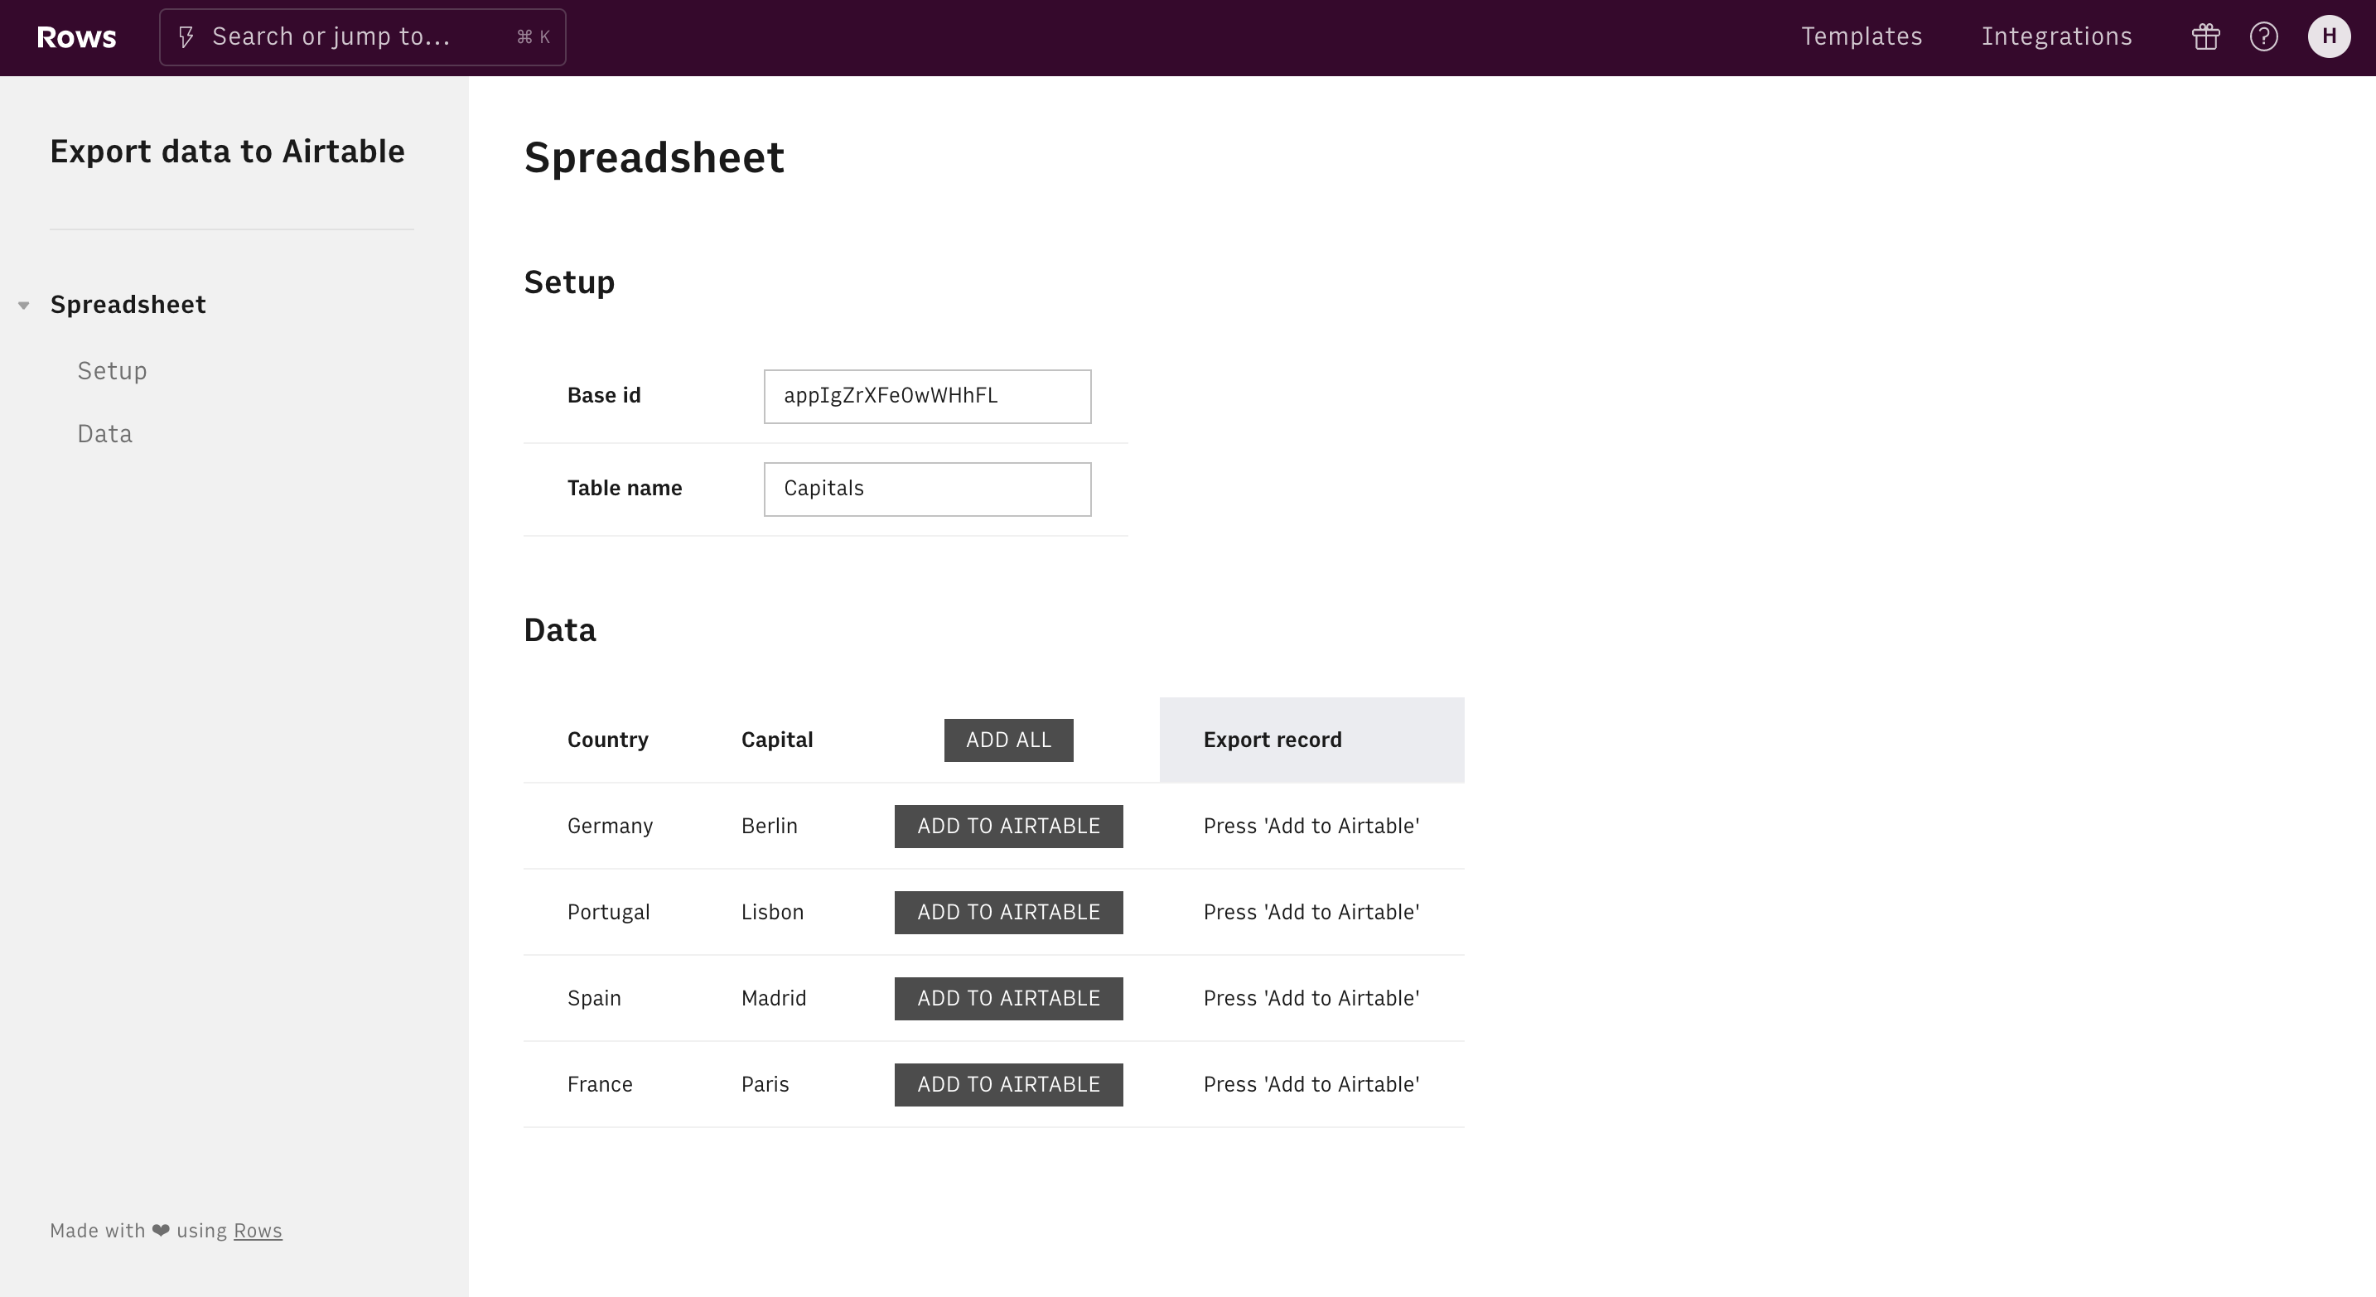Select the Spain cell

tap(594, 998)
